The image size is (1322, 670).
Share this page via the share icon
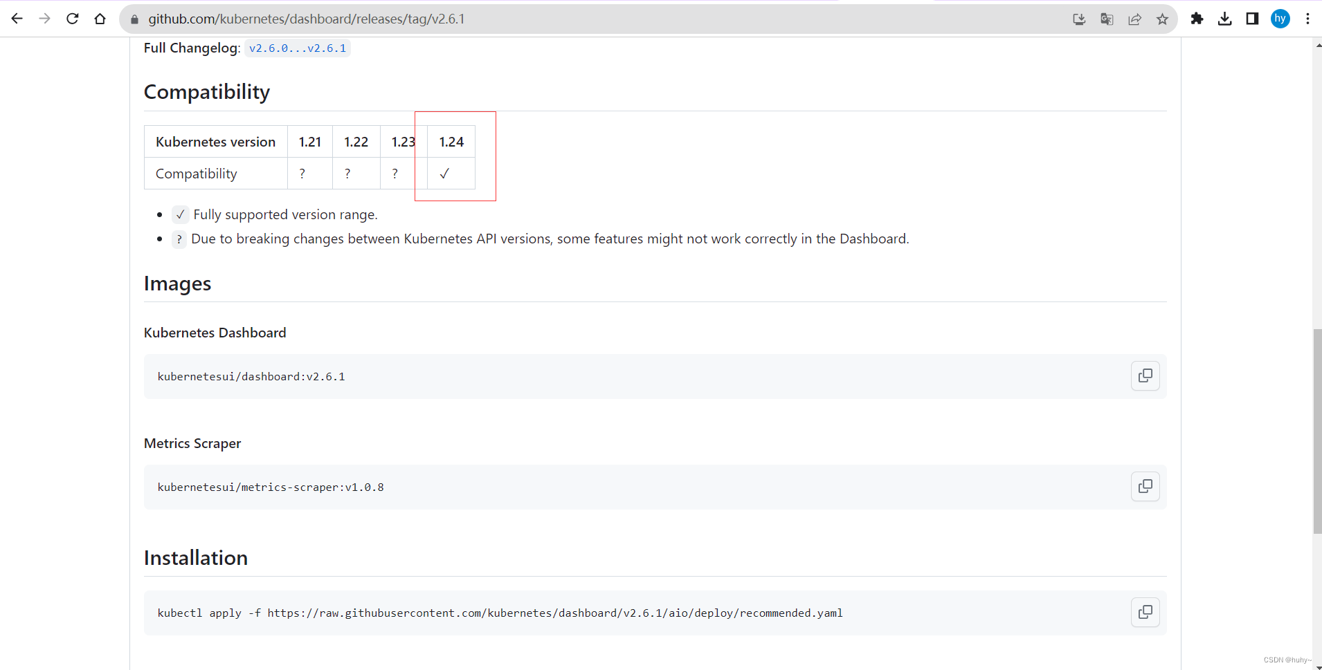pyautogui.click(x=1134, y=19)
